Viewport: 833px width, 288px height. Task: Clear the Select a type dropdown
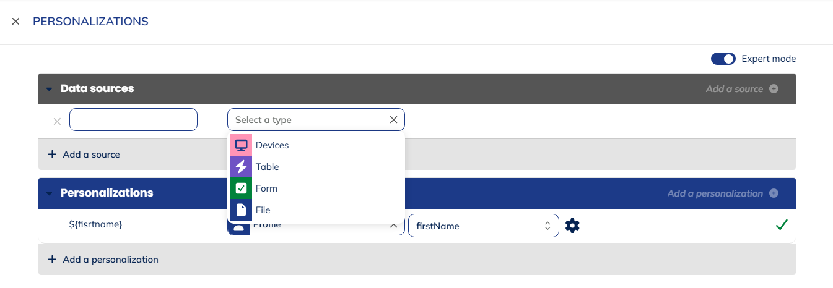(x=393, y=120)
